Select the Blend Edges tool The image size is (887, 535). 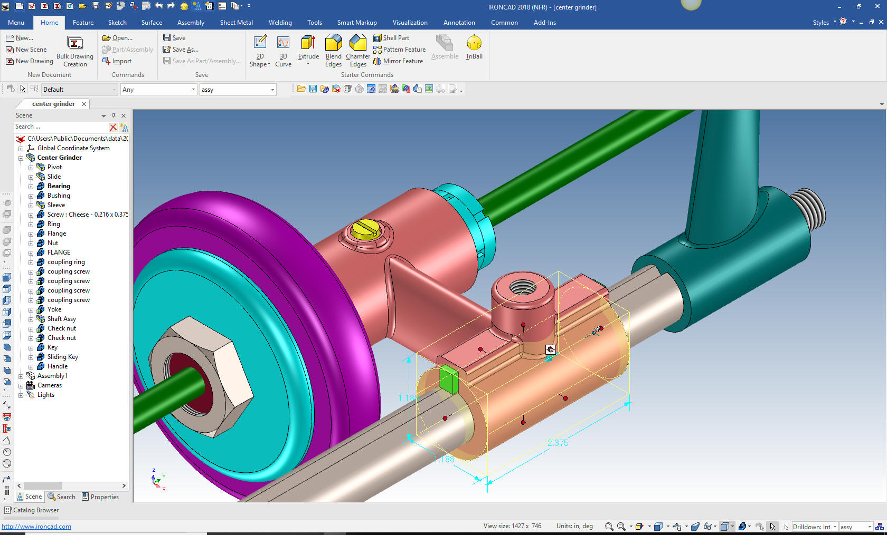tap(333, 43)
